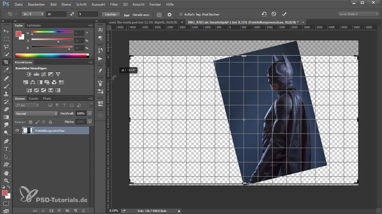Select the Custom Shape tool
Viewport: 382px width, 214px height.
[x=6, y=164]
